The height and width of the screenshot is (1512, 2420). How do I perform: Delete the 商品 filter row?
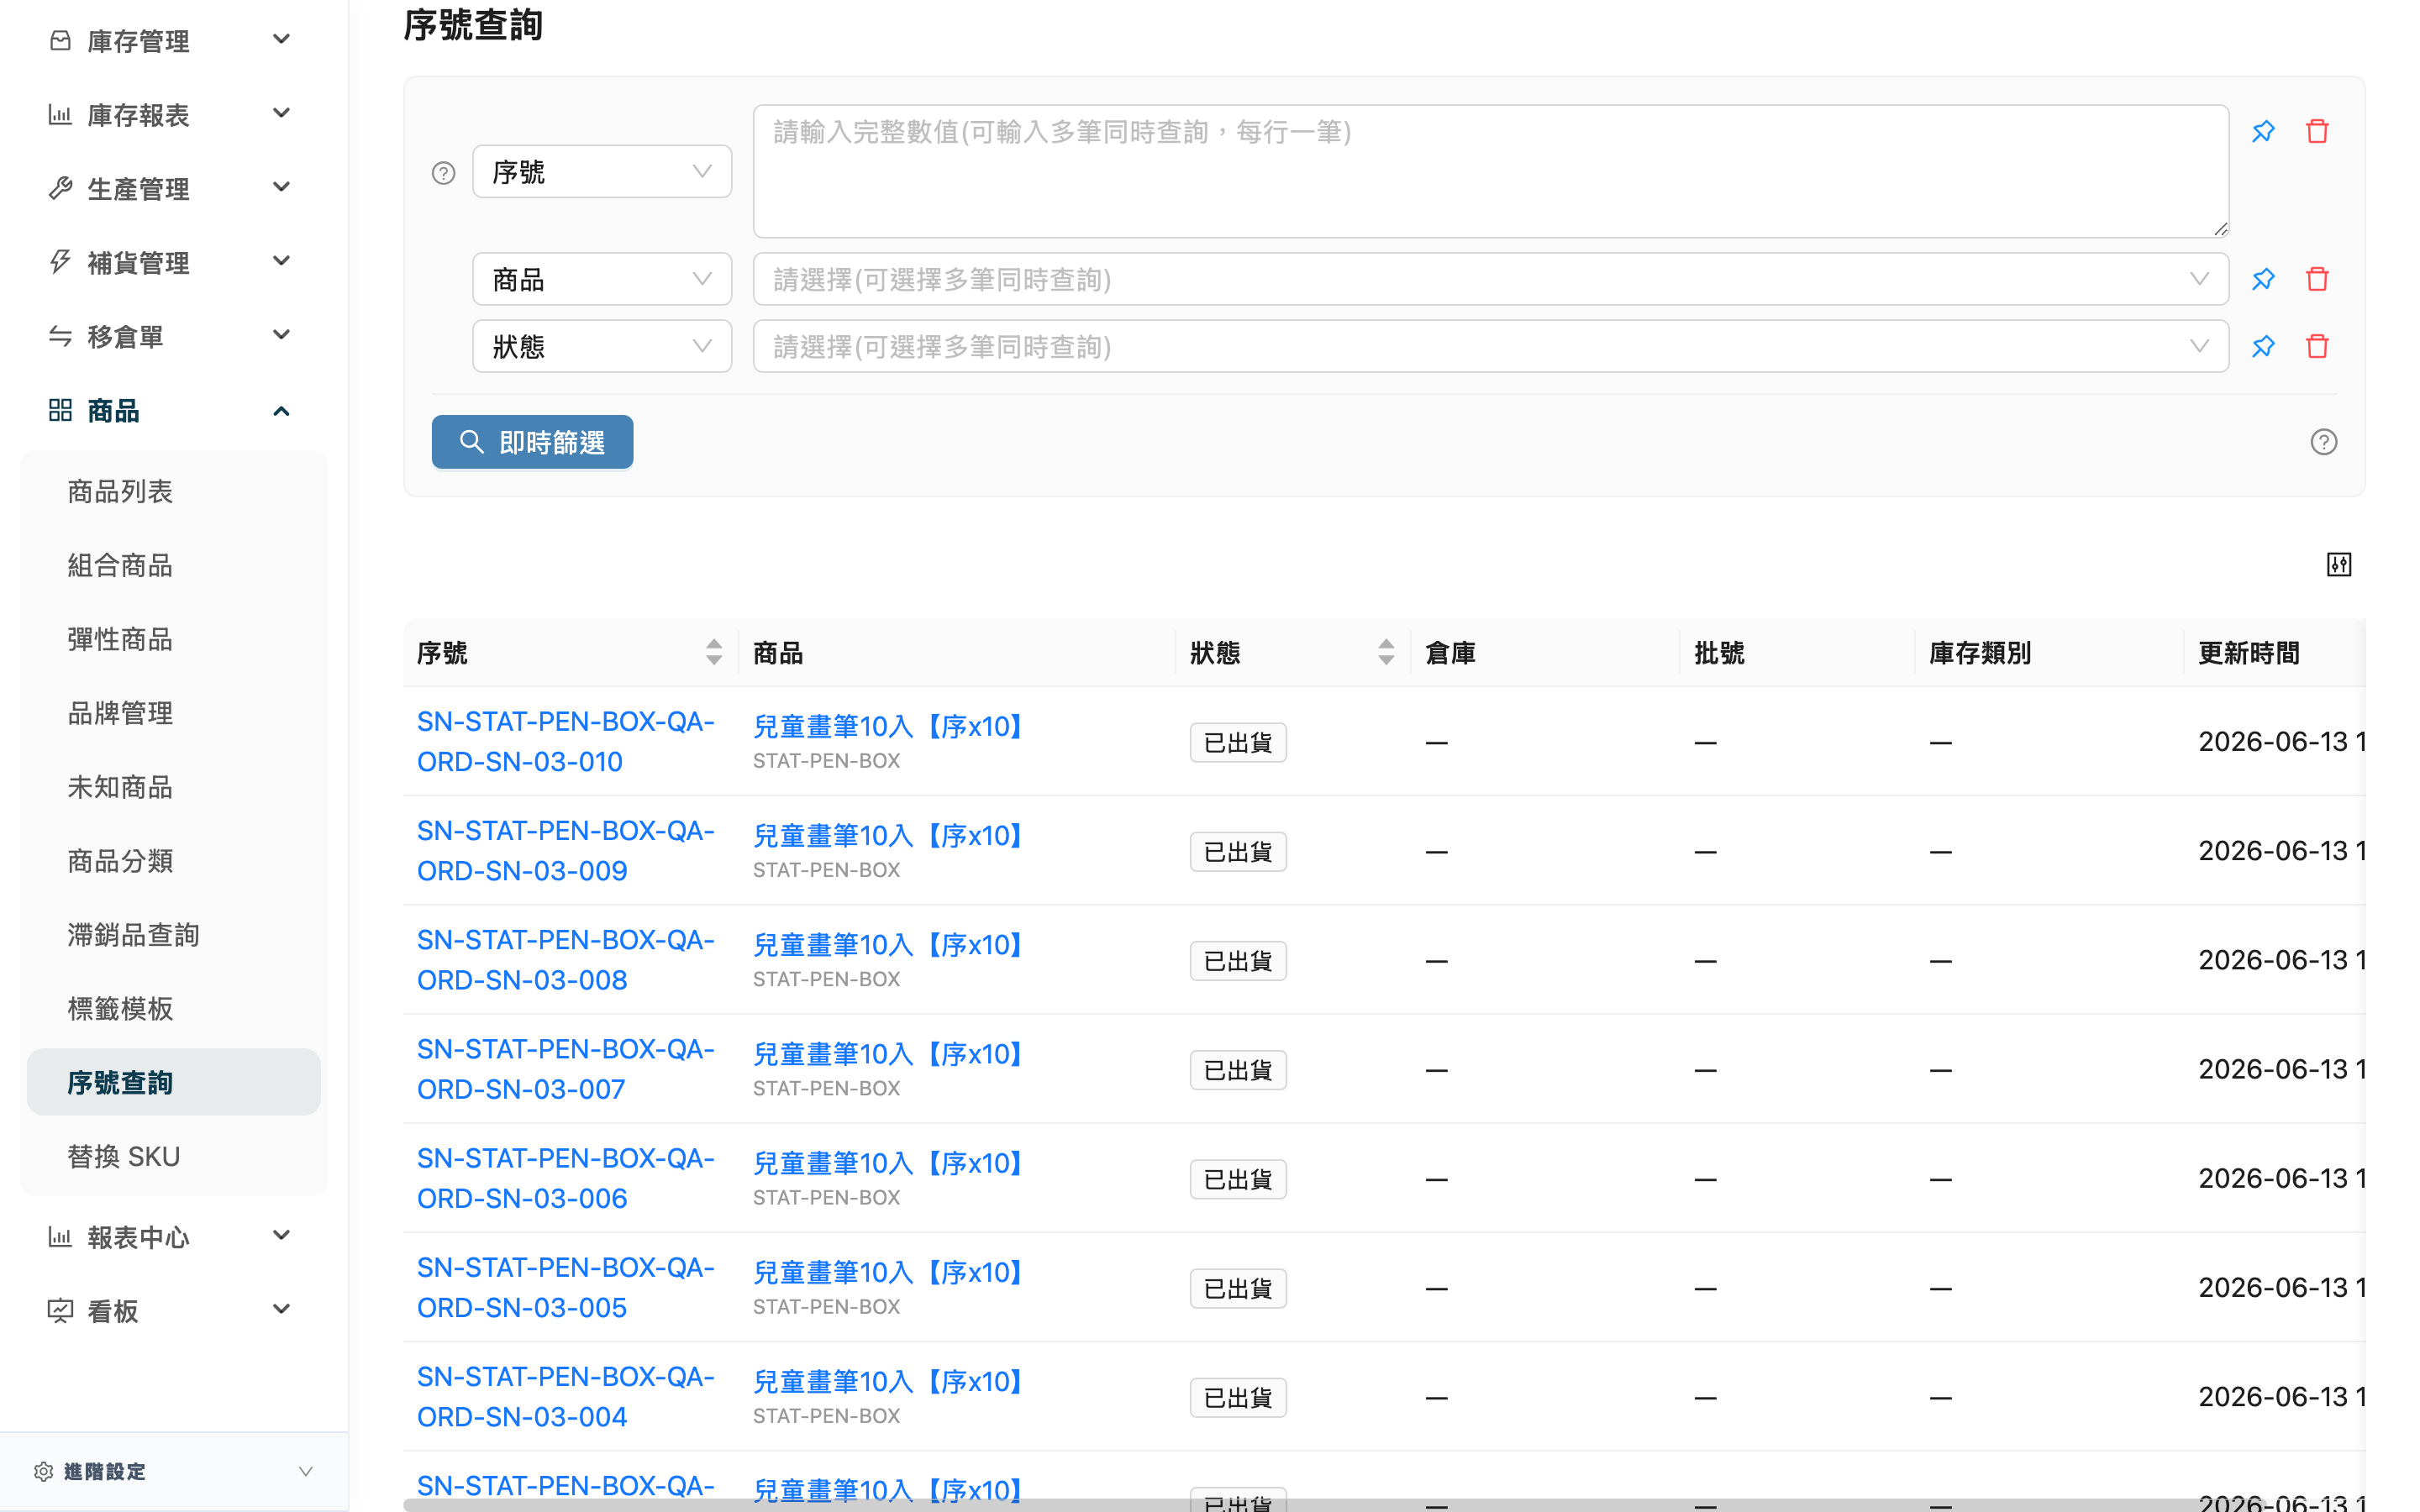click(x=2317, y=279)
